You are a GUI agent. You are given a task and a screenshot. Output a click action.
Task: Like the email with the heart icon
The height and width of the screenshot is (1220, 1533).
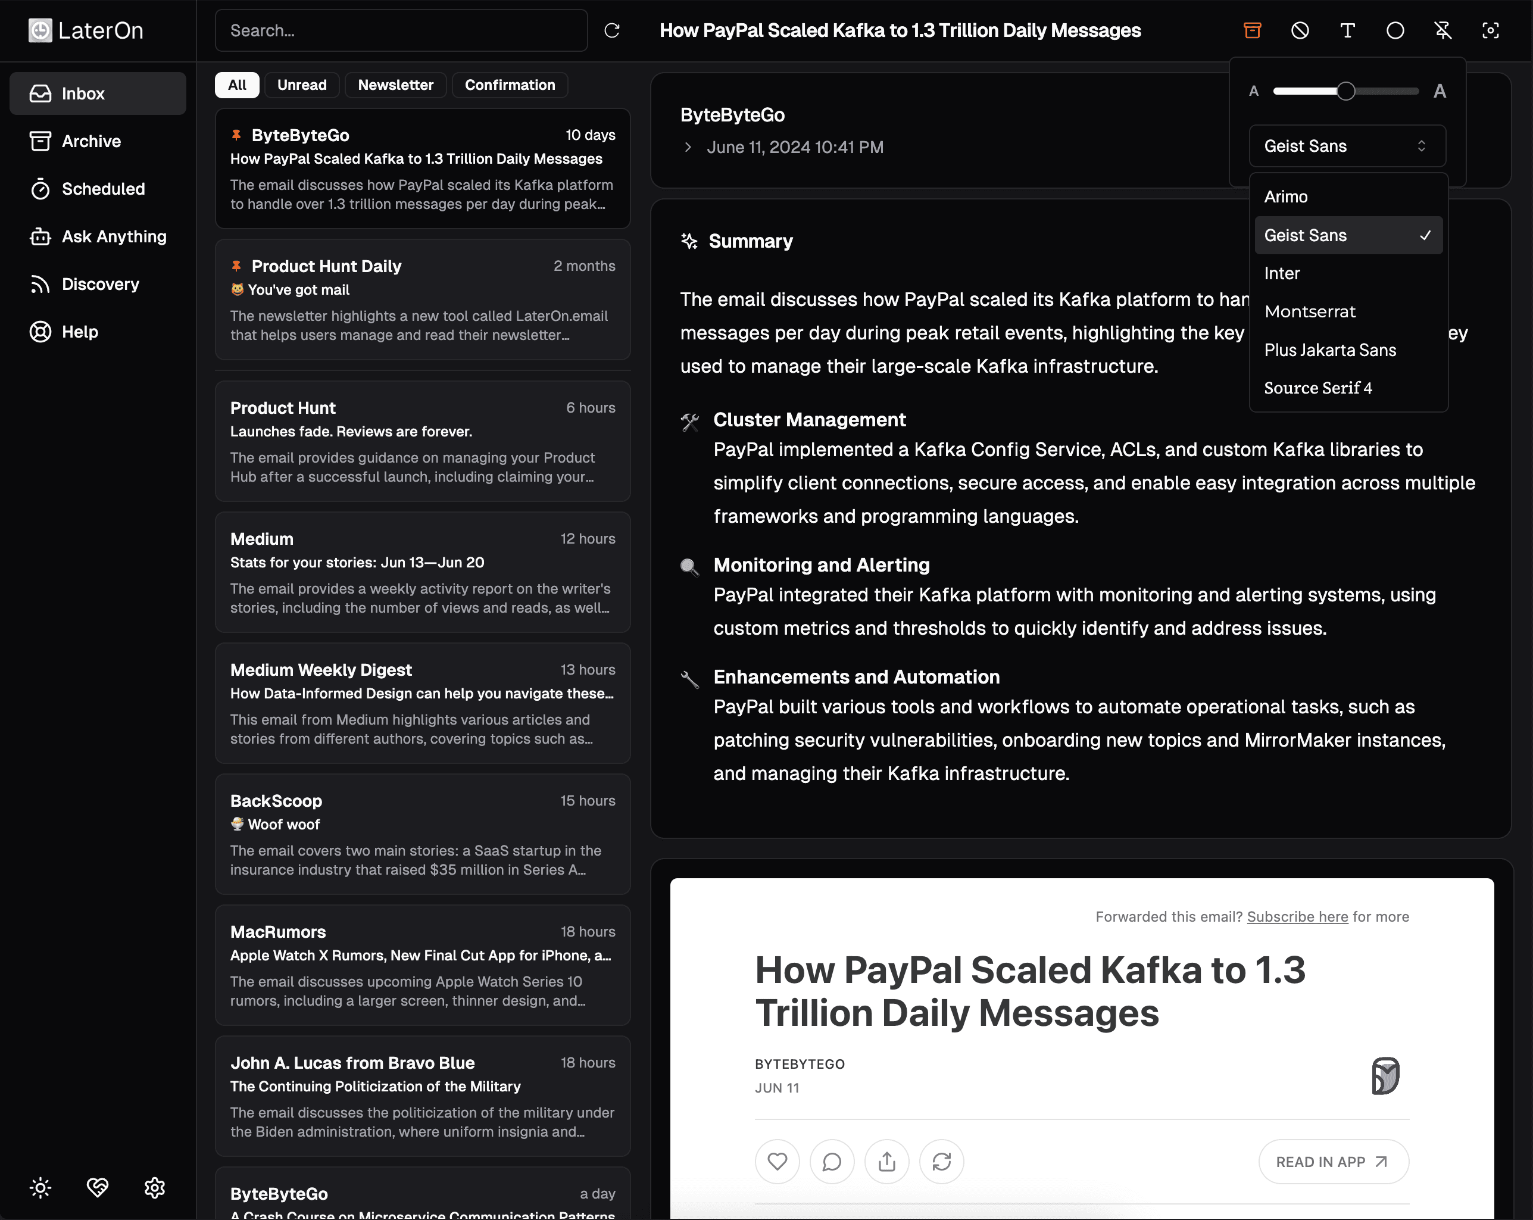pos(777,1161)
